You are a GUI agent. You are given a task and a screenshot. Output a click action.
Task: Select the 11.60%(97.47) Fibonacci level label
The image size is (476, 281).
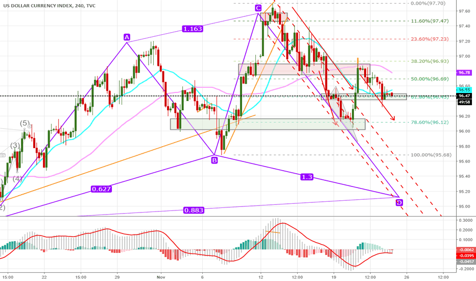pyautogui.click(x=430, y=21)
